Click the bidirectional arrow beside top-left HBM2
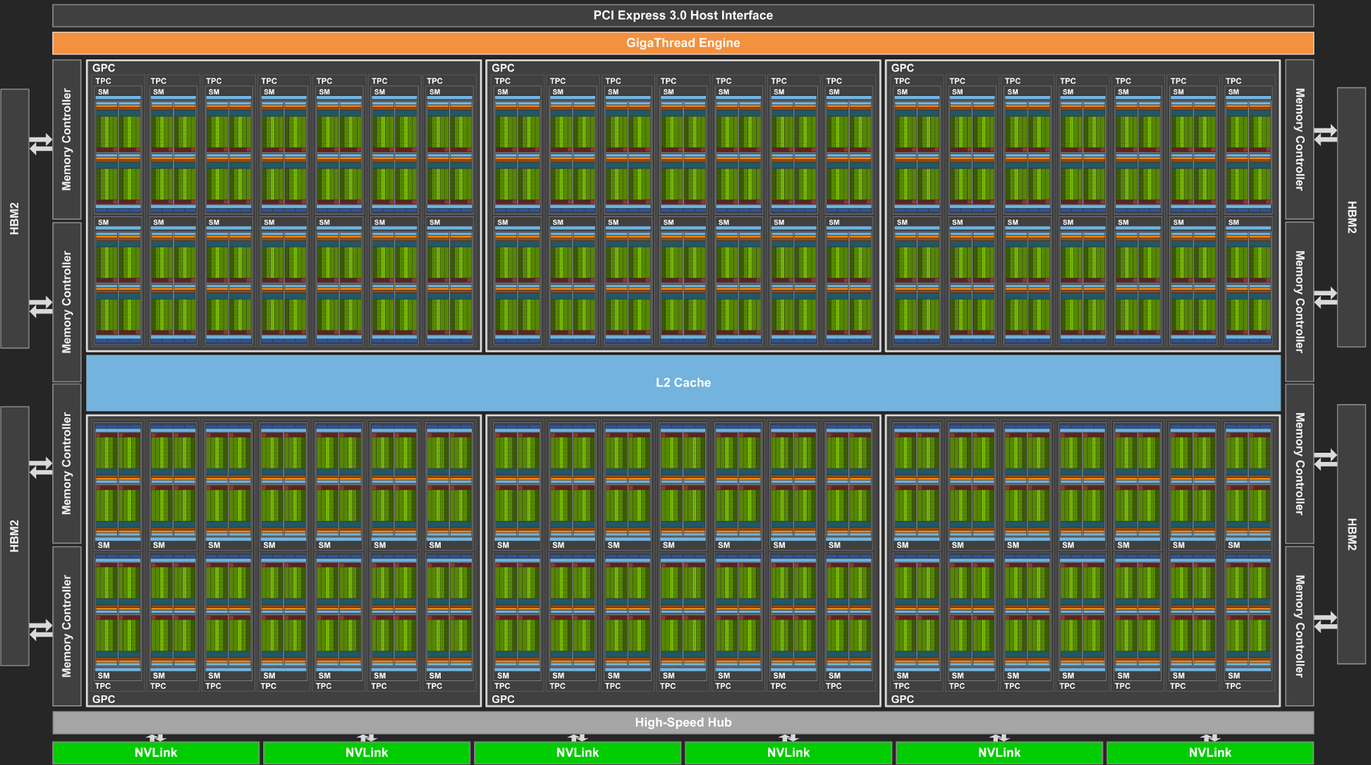Screen dimensions: 1371x765 pos(39,145)
